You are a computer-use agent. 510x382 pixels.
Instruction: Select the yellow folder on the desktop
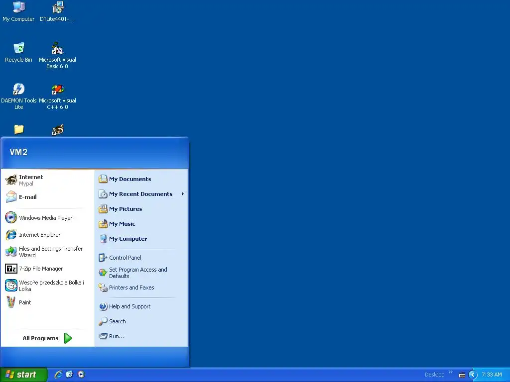tap(19, 129)
